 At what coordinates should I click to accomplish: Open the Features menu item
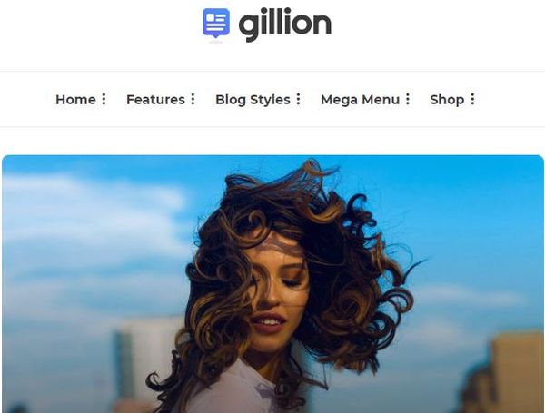155,100
